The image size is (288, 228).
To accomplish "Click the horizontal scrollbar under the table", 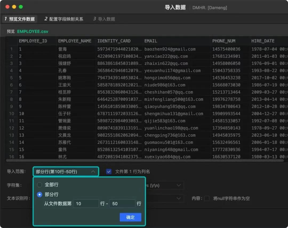I will 145,161.
